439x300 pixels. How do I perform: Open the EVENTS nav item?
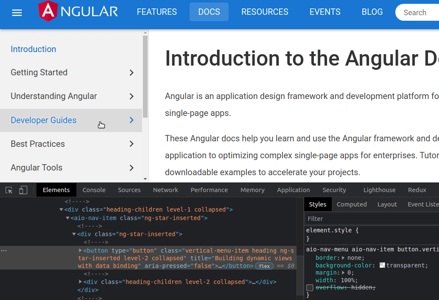point(325,12)
